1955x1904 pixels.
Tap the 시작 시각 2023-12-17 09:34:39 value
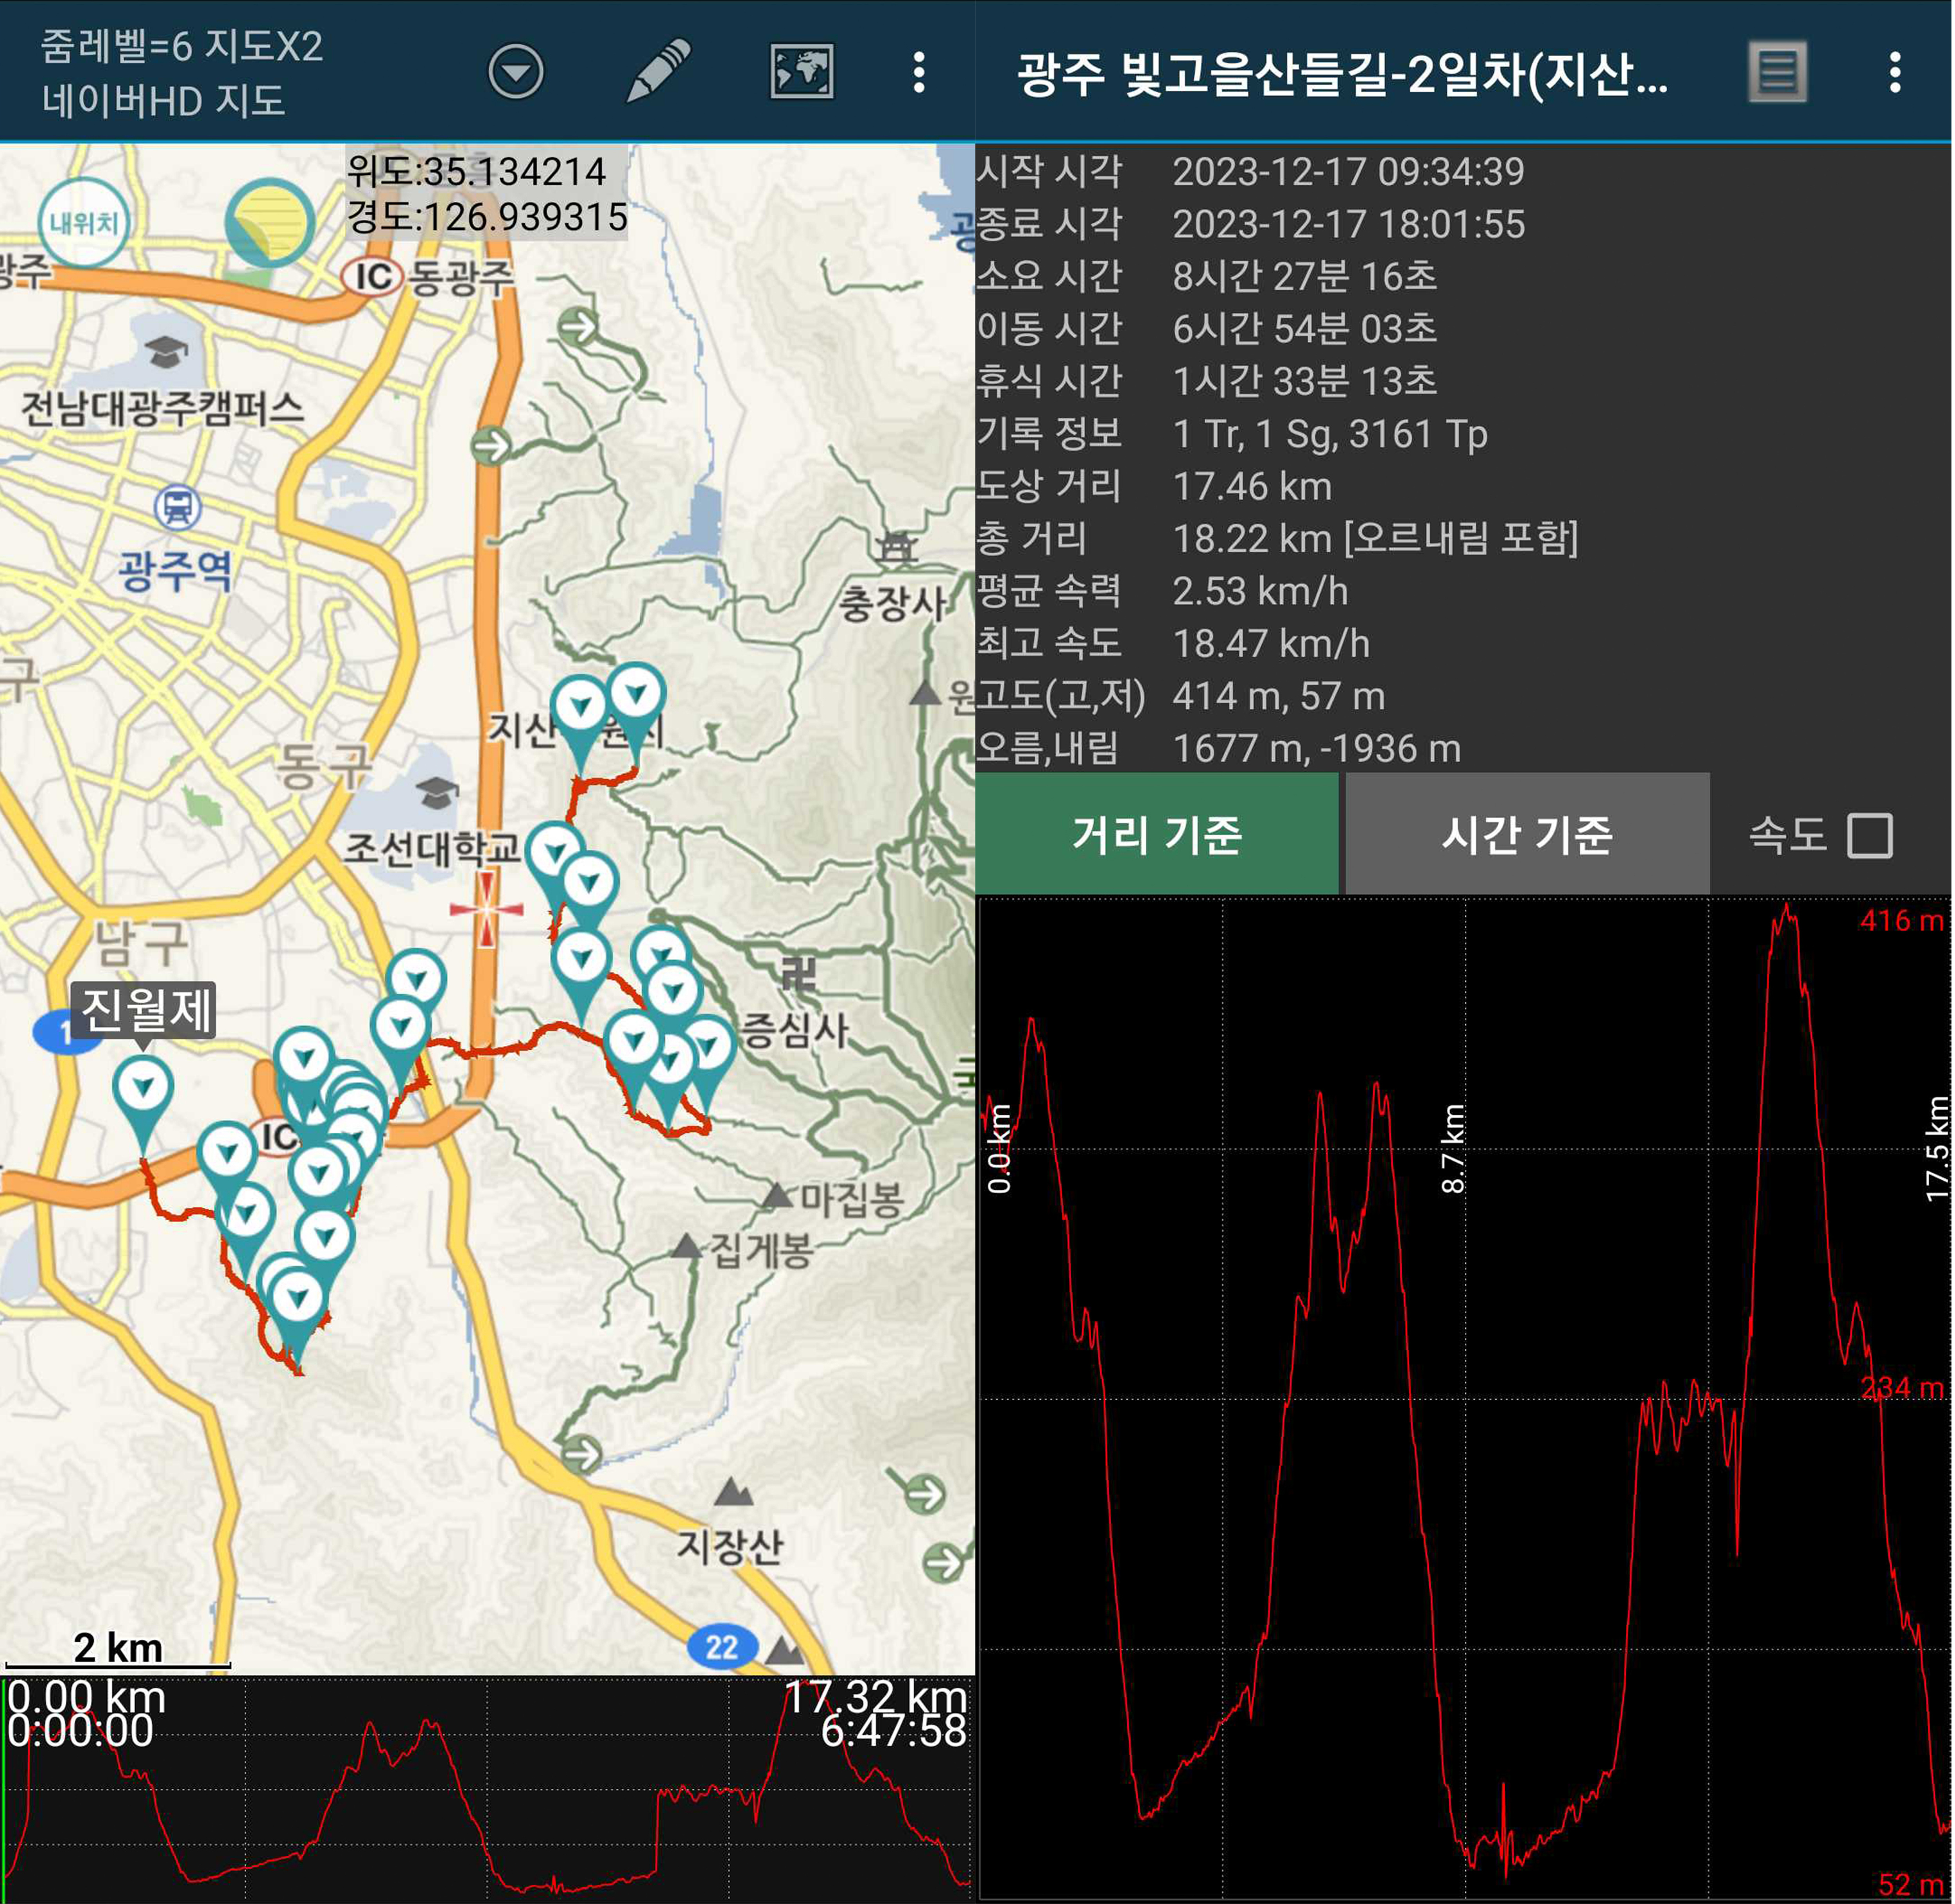(x=1349, y=172)
